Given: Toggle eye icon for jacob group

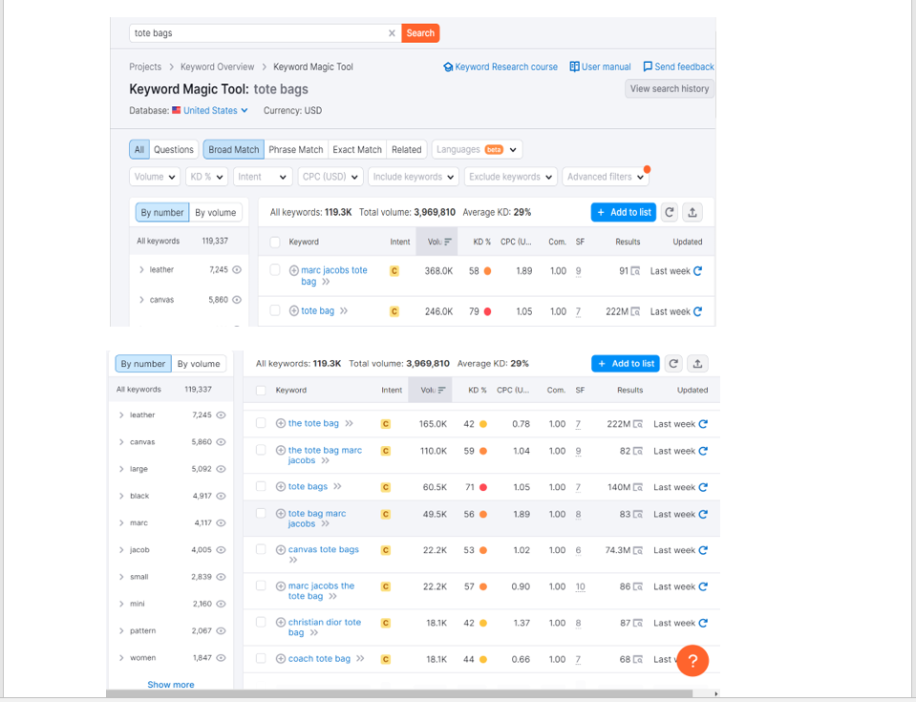Looking at the screenshot, I should [x=221, y=549].
